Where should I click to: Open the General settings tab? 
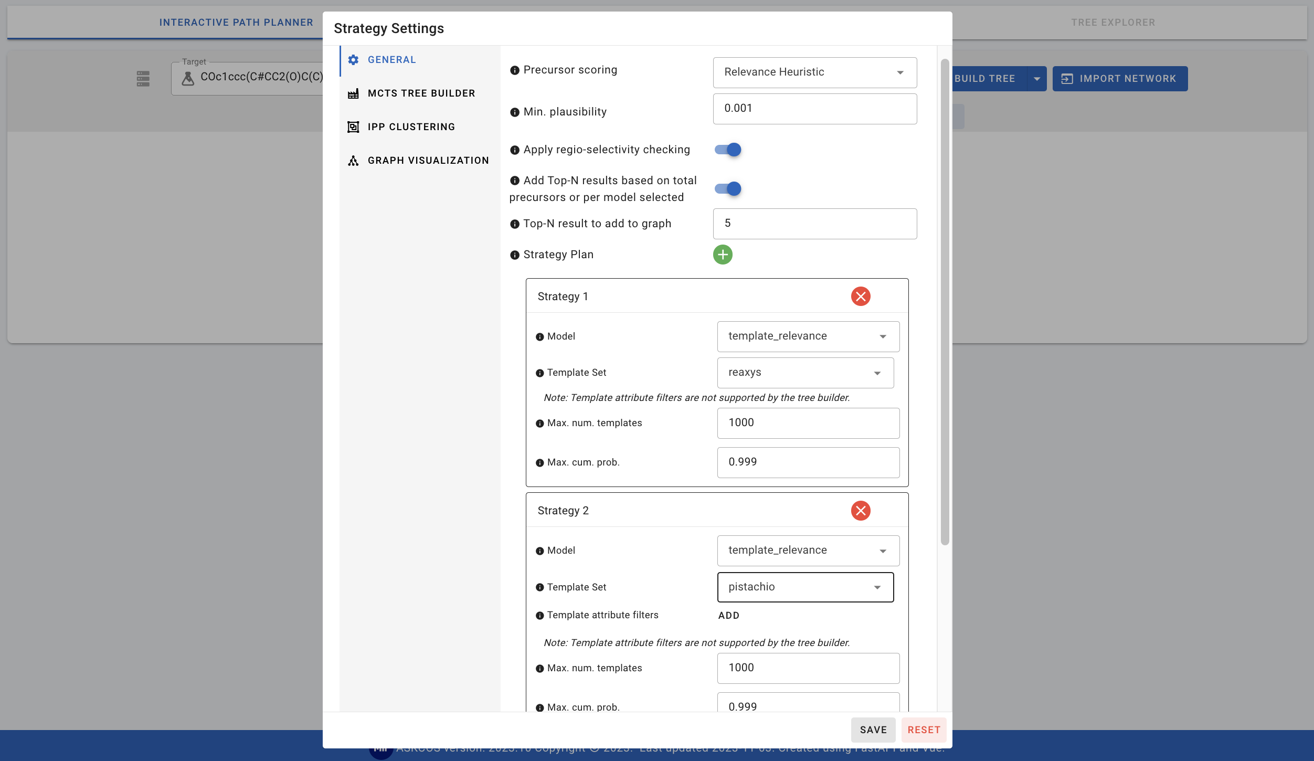pos(419,60)
